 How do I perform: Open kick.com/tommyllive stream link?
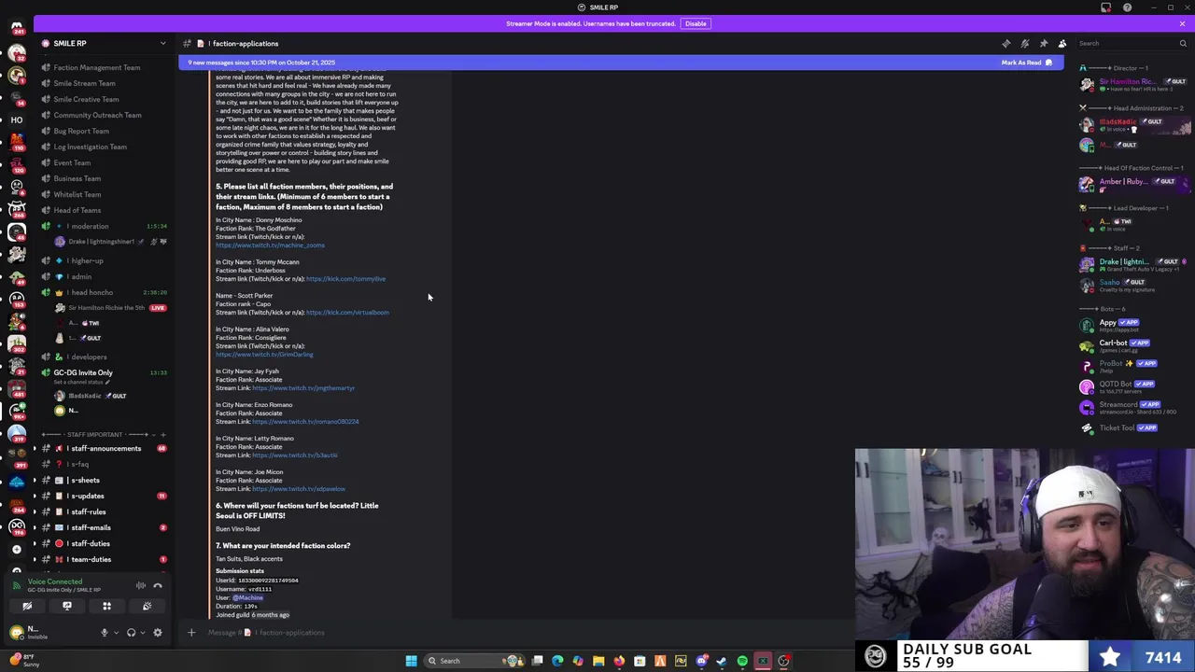345,279
